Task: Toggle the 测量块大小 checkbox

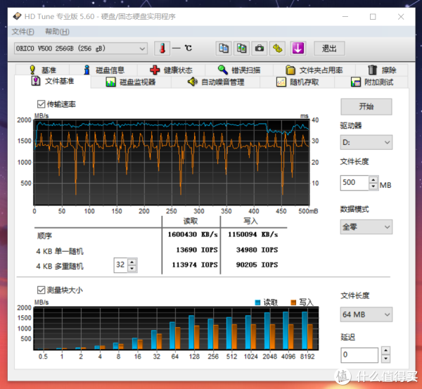Action: pyautogui.click(x=41, y=290)
